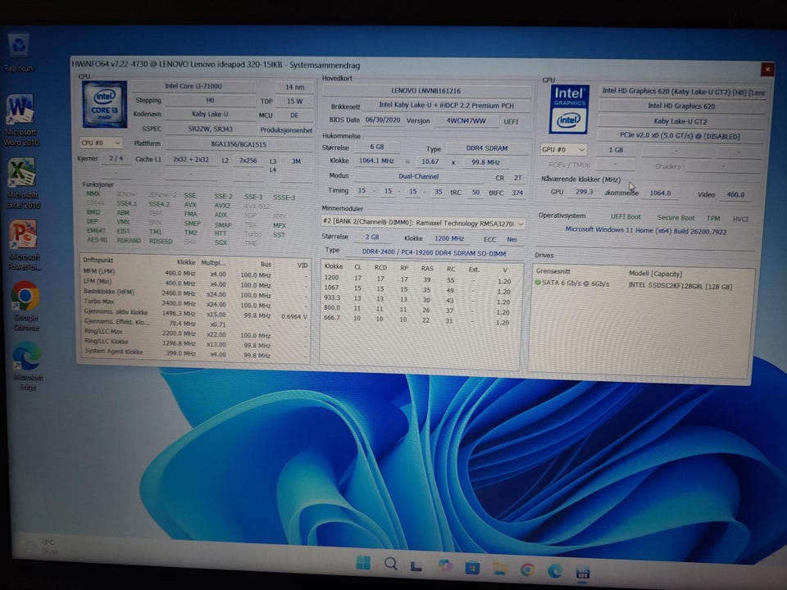
Task: Click the DDR4 SDRAM type field
Action: pos(487,148)
